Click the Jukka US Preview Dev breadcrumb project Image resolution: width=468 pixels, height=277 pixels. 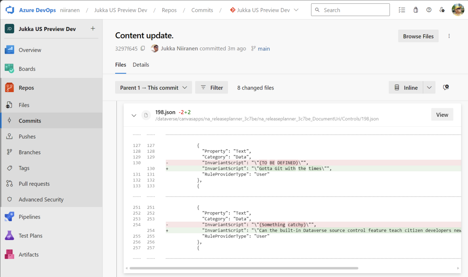[x=121, y=10]
